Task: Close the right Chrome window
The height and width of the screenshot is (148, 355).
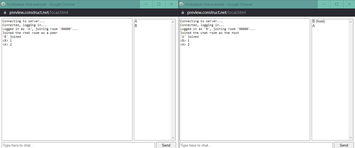Action: [x=349, y=4]
